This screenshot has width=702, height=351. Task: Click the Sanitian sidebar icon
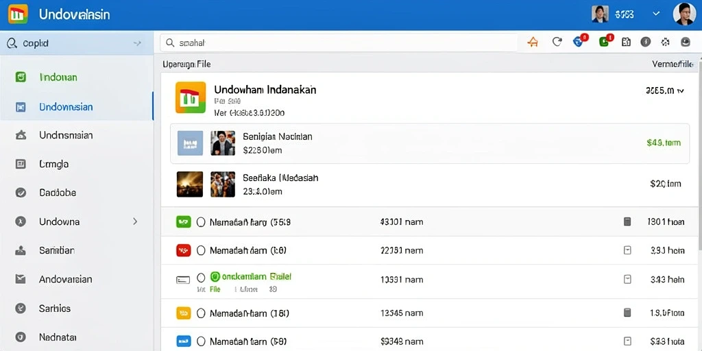click(x=21, y=250)
